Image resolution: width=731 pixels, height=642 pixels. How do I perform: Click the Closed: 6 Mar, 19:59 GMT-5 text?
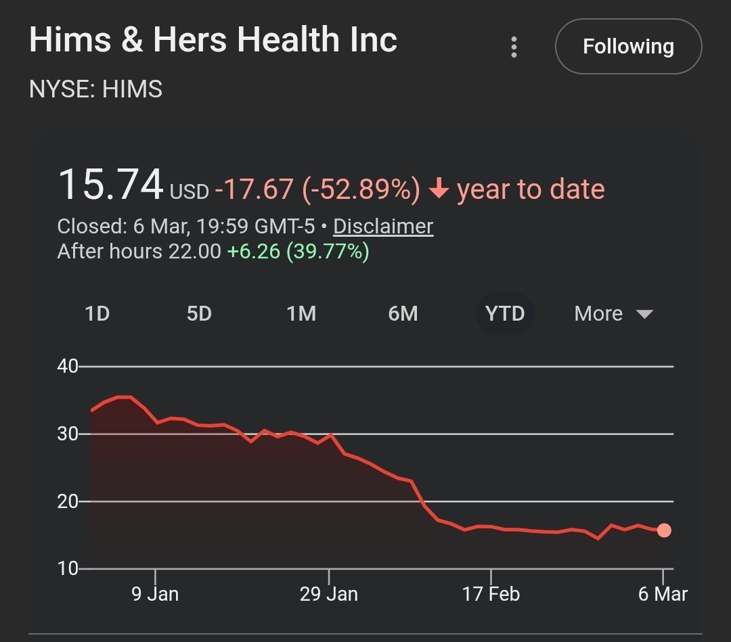(186, 227)
